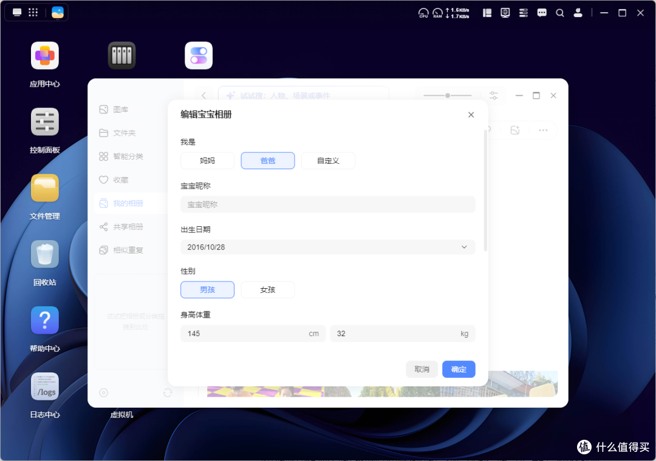Open the more options ellipsis in photo window

(543, 130)
